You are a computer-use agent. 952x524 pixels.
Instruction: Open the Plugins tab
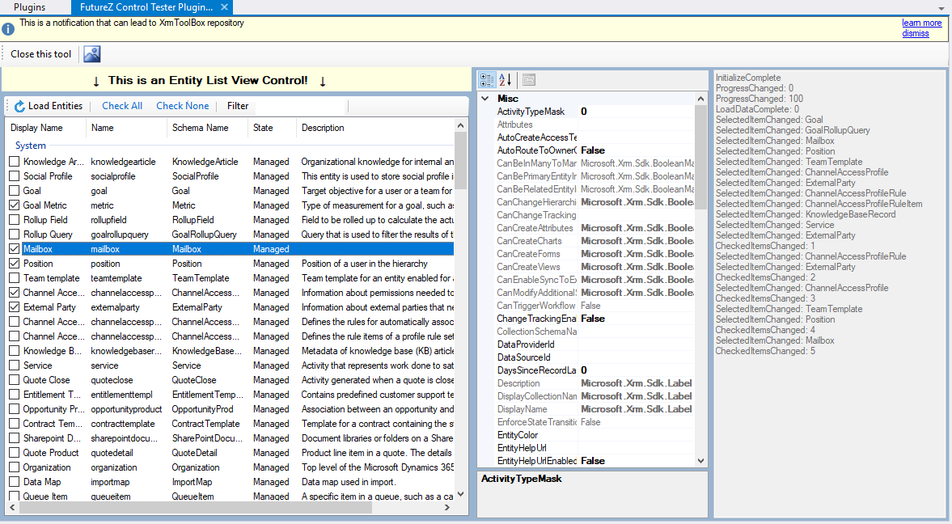pyautogui.click(x=30, y=7)
